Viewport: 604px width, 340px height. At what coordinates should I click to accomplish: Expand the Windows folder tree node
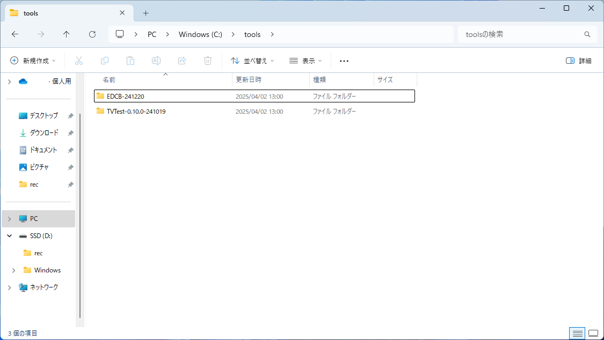coord(13,270)
